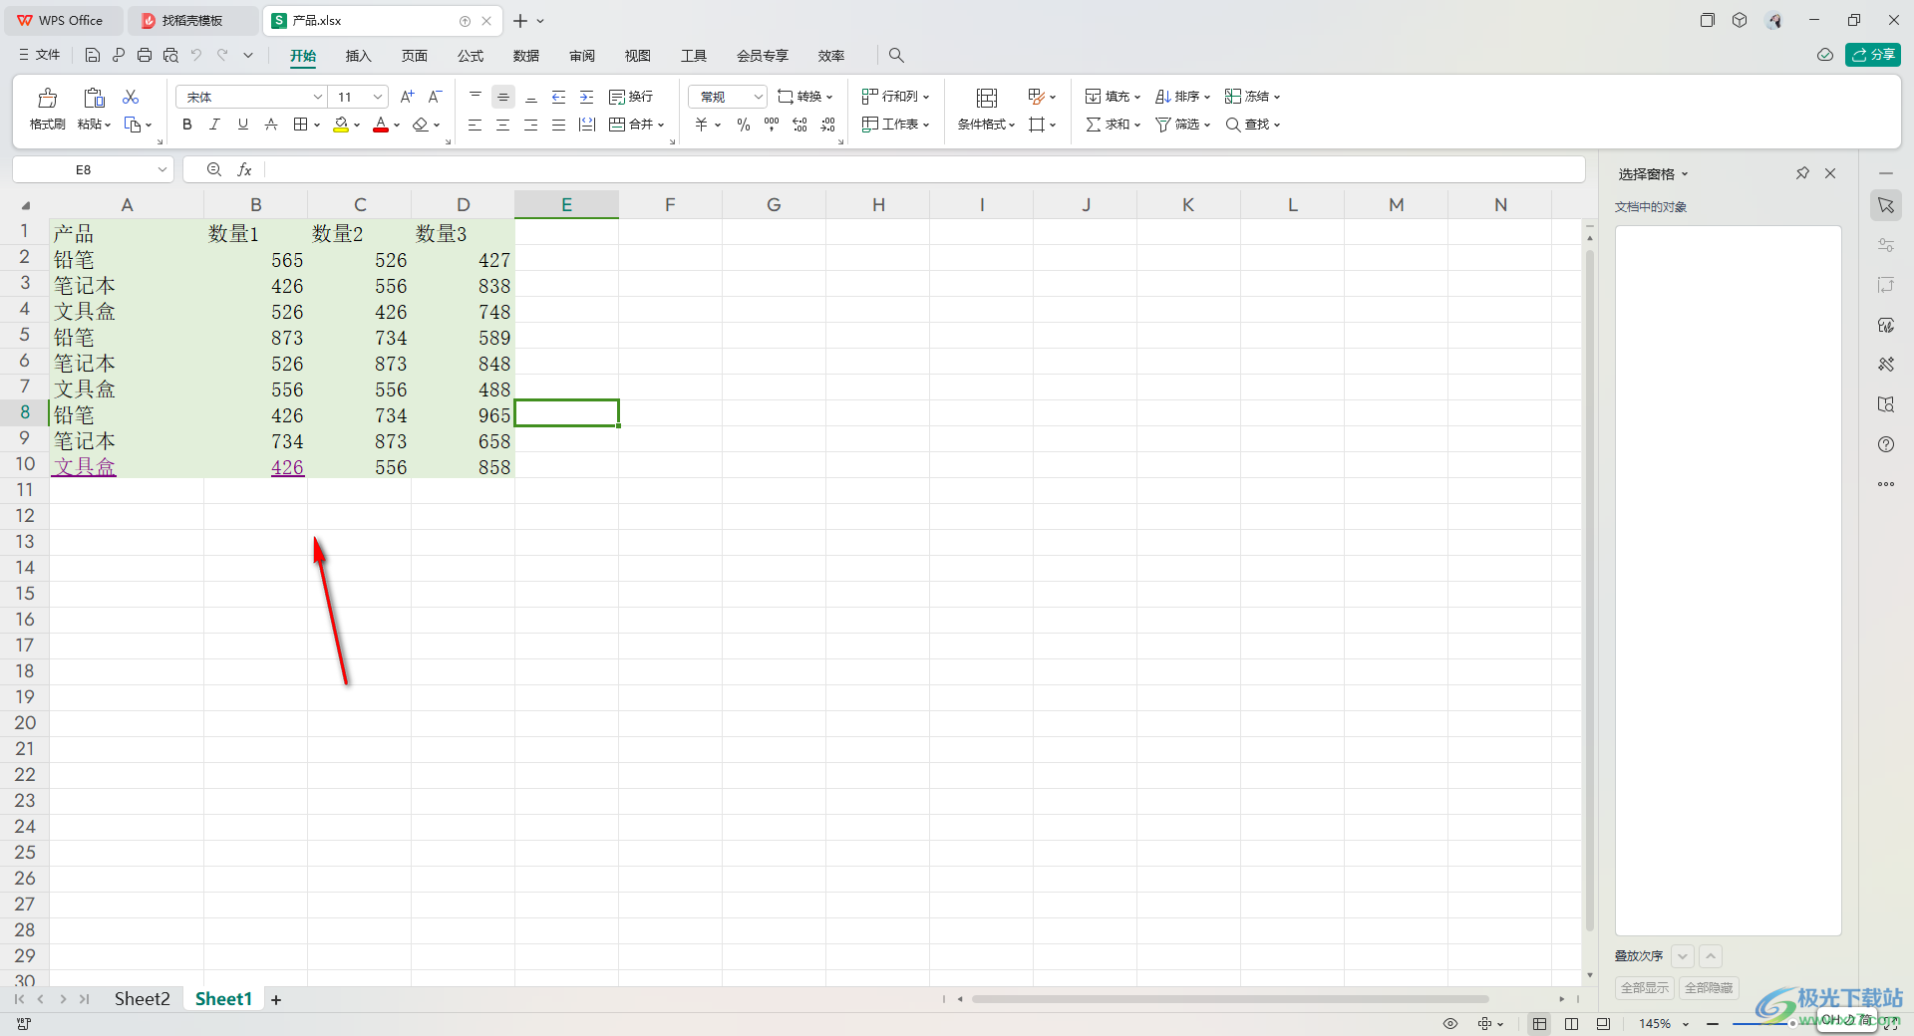Switch to normal view in status bar

1540,1024
